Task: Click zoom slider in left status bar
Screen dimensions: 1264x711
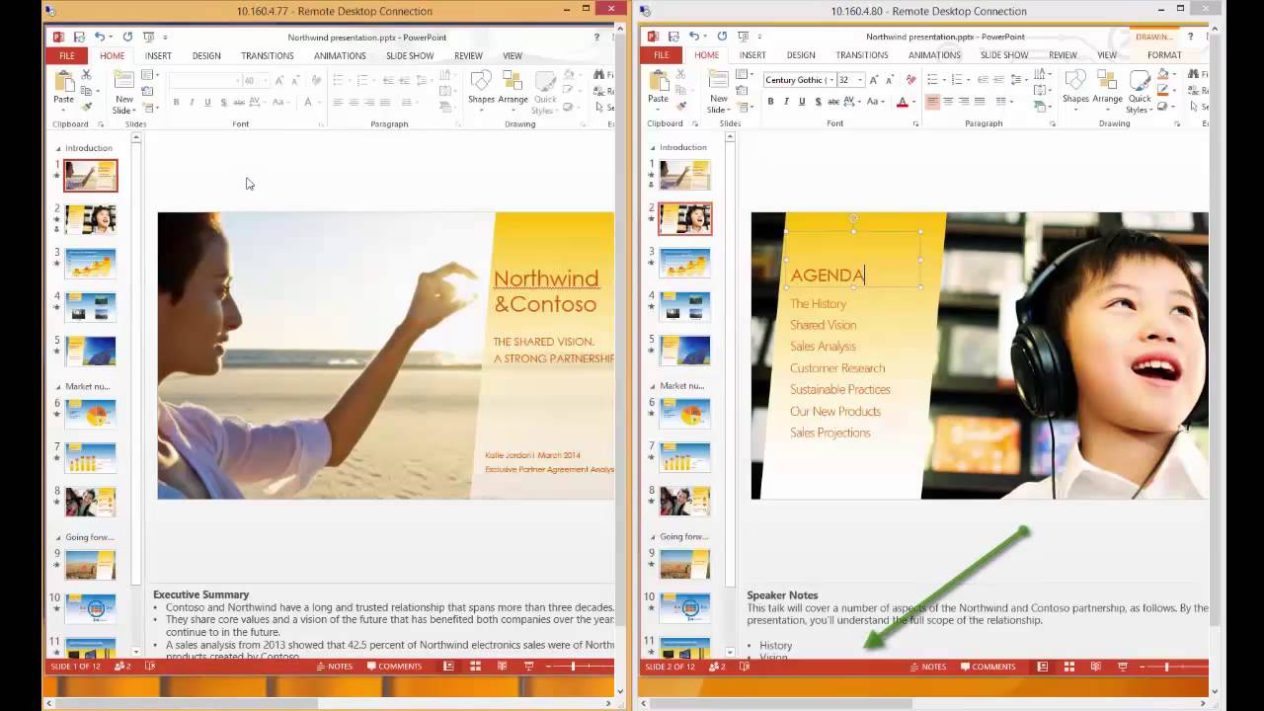Action: [574, 667]
